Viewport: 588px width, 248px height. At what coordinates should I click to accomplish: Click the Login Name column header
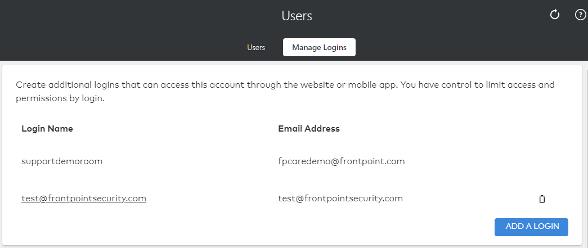tap(47, 128)
